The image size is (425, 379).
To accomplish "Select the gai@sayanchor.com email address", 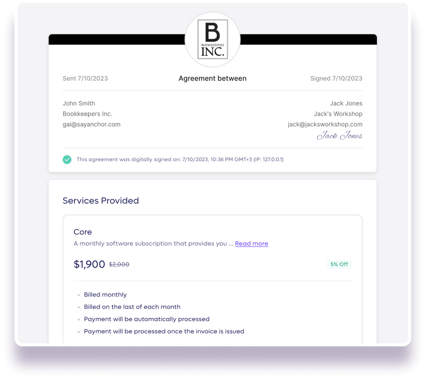I will point(92,125).
